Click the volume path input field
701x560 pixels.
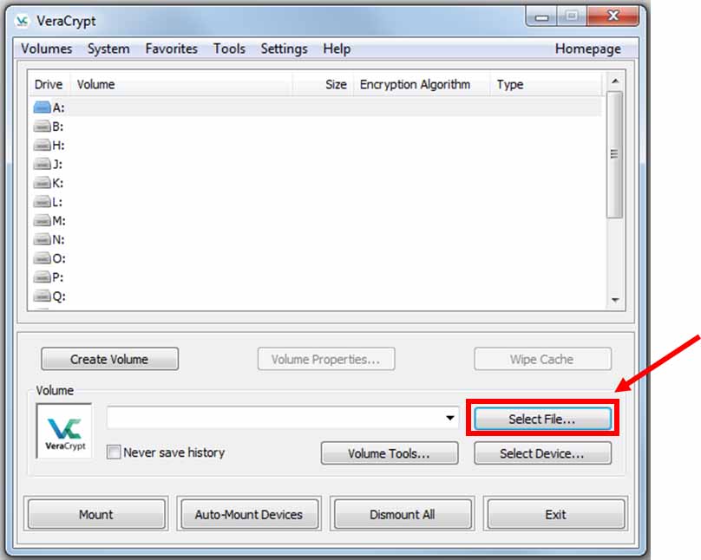coord(273,419)
